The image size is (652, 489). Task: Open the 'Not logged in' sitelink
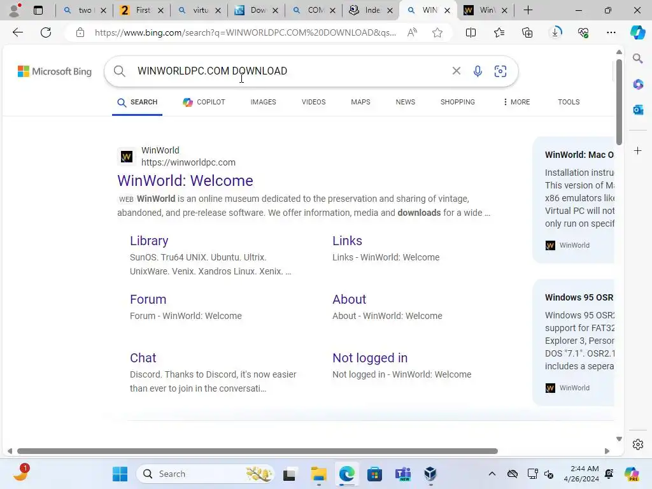[370, 358]
